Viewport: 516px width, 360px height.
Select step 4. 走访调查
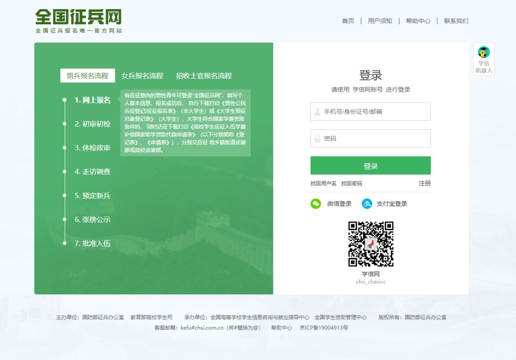pos(93,171)
